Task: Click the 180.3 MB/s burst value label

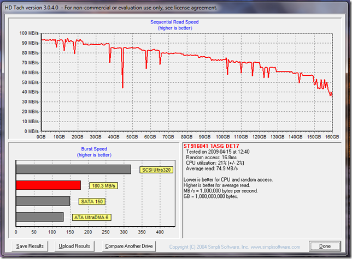Action: pos(103,185)
